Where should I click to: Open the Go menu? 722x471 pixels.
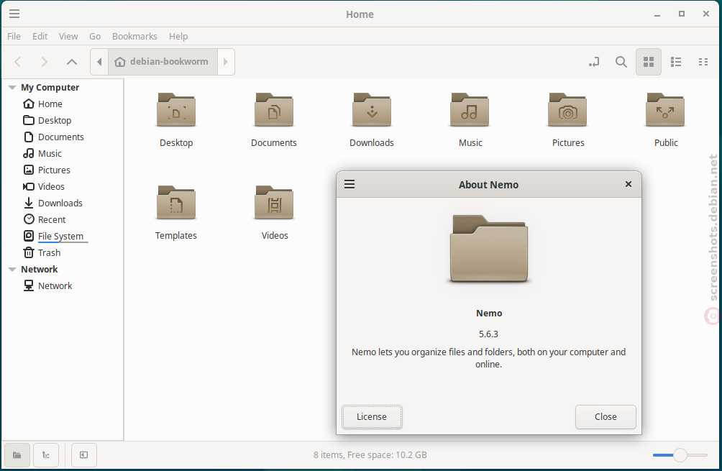tap(95, 37)
